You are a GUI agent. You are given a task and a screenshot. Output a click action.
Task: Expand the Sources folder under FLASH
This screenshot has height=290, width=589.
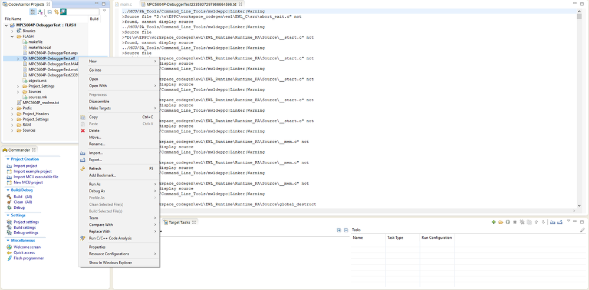point(18,92)
